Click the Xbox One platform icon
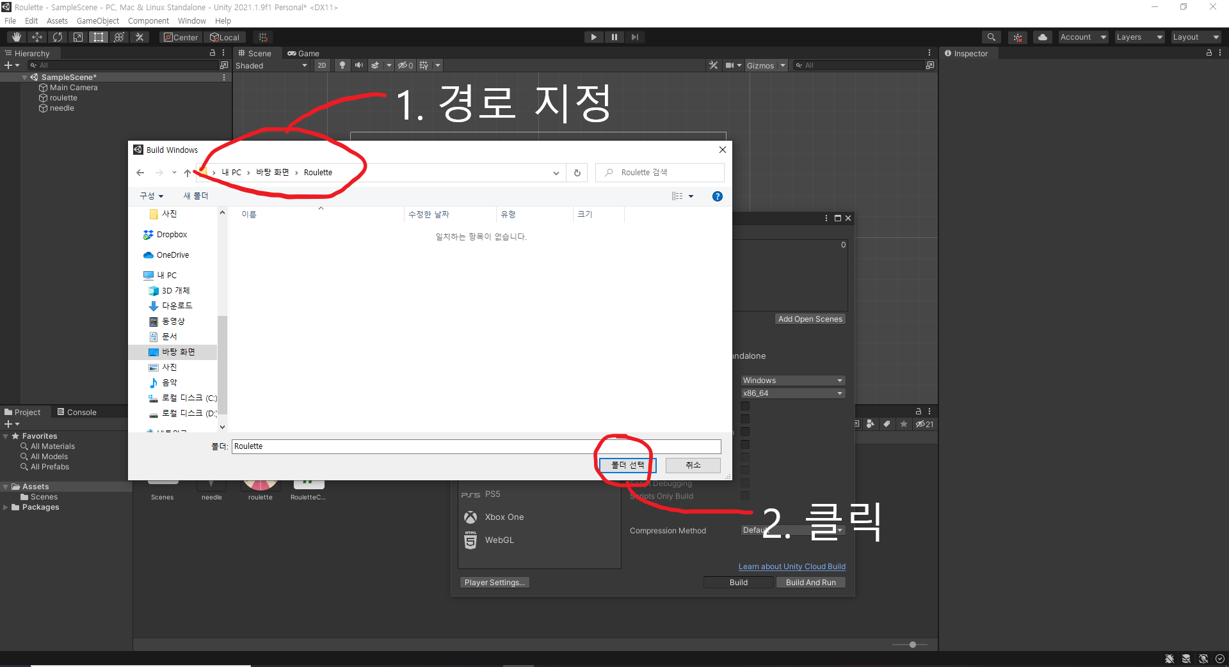1229x667 pixels. (x=470, y=517)
